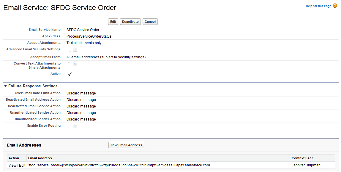Click info icon beside Advanced Email Security Settings
This screenshot has width=341, height=172.
(x=75, y=49)
